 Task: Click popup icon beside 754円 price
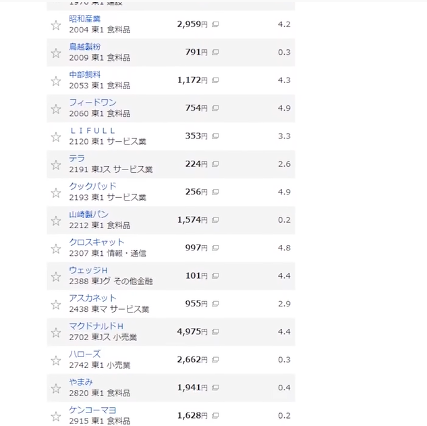[215, 108]
